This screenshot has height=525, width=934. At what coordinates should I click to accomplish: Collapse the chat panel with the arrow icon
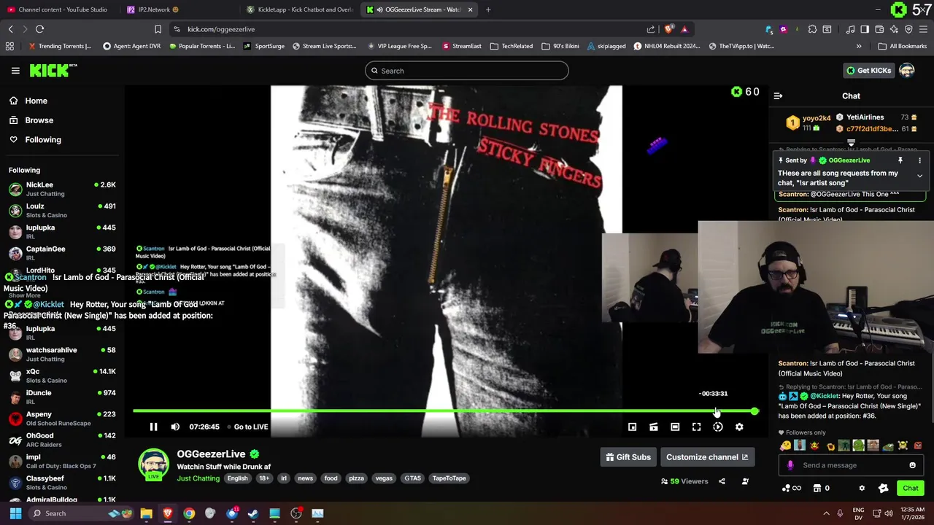[778, 96]
